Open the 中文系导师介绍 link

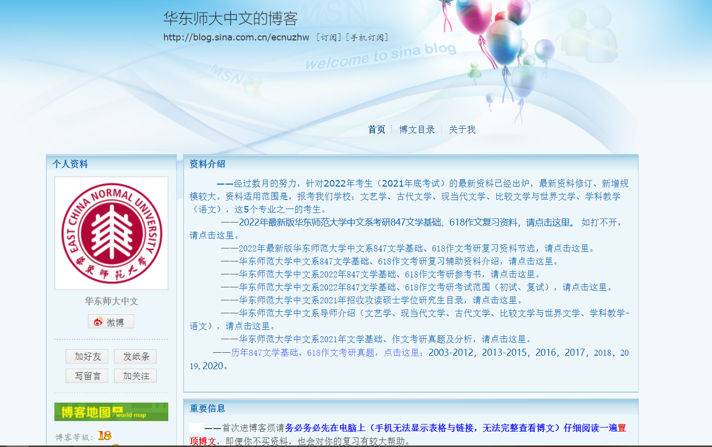pyautogui.click(x=409, y=320)
